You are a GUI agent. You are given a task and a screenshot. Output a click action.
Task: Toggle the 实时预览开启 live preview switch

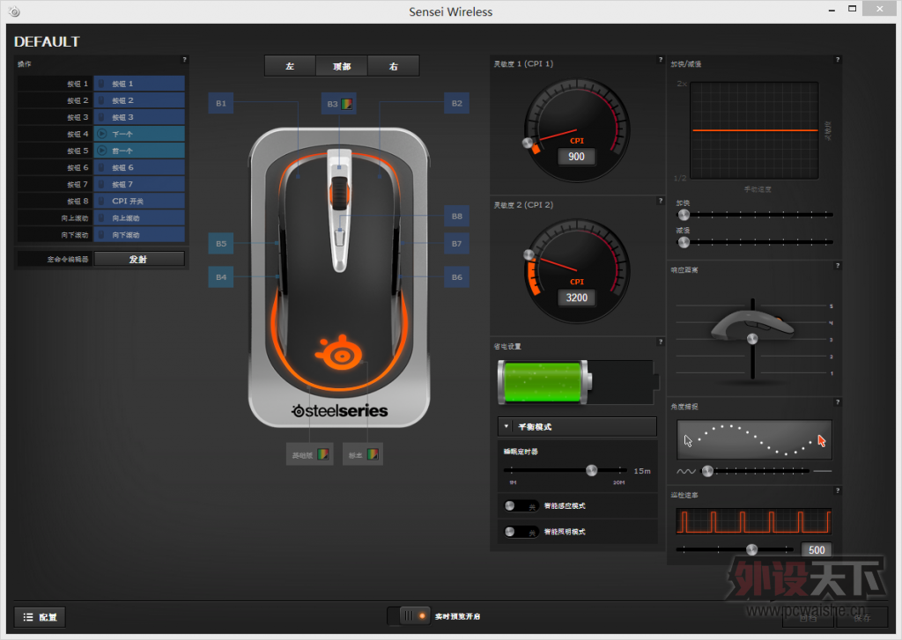click(409, 616)
